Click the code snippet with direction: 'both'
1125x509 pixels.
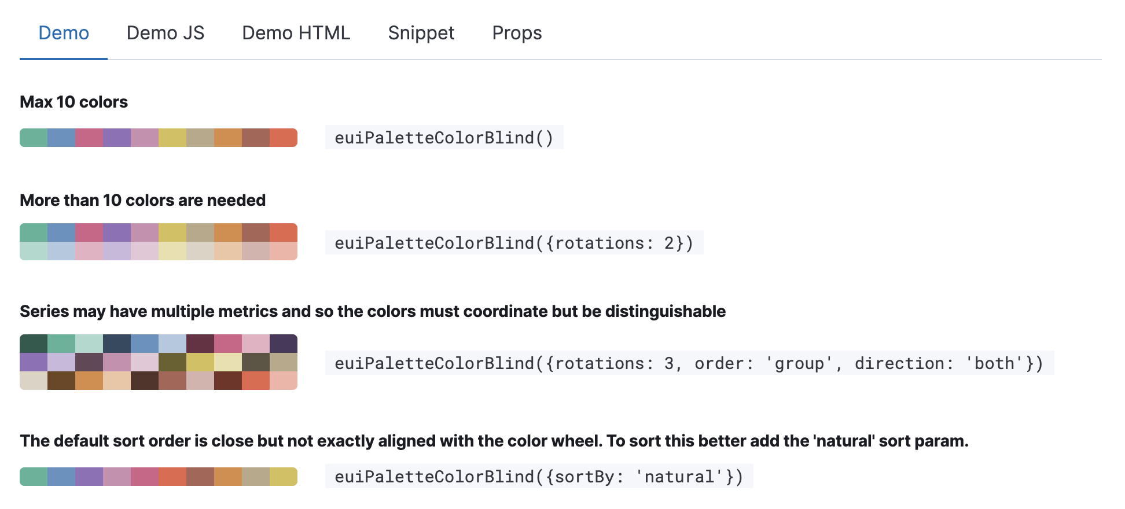tap(689, 363)
